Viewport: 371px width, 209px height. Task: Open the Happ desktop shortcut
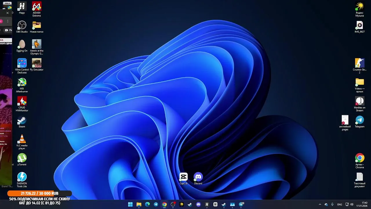tap(22, 8)
